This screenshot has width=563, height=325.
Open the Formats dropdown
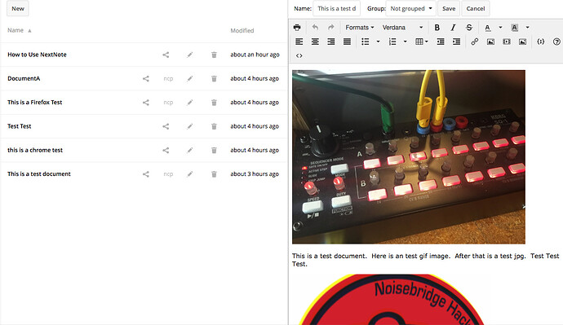point(359,27)
